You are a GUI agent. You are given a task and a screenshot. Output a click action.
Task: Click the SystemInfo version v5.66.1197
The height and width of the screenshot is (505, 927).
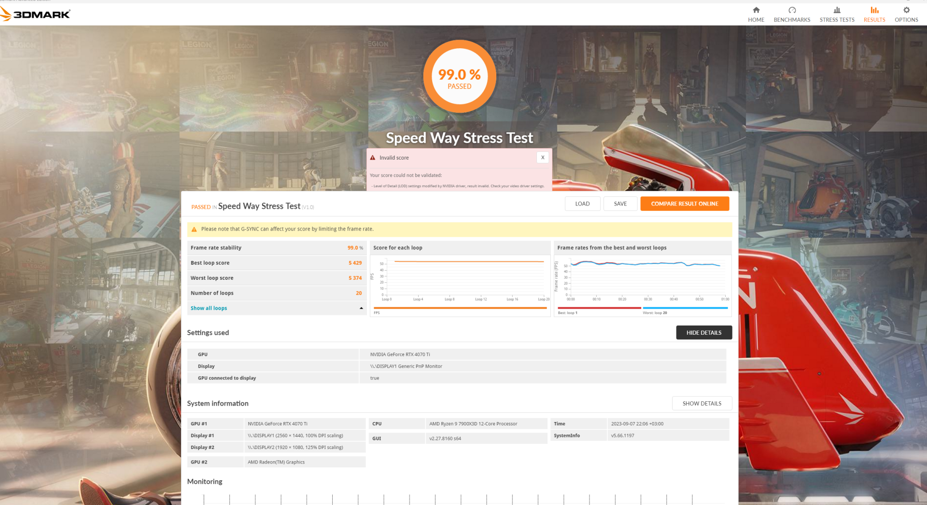[623, 436]
